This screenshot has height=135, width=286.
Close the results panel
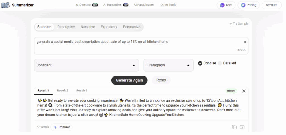[244, 91]
